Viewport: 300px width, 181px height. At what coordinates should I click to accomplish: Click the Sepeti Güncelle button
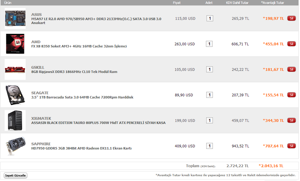click(15, 176)
